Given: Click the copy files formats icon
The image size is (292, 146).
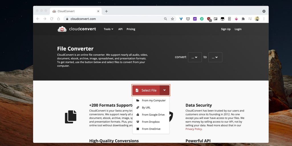Looking at the screenshot, I should [x=71, y=117].
